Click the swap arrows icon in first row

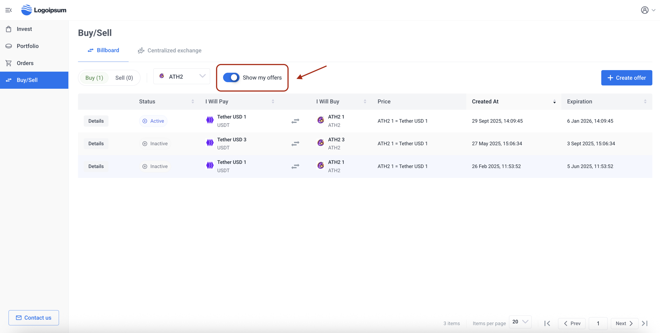295,121
